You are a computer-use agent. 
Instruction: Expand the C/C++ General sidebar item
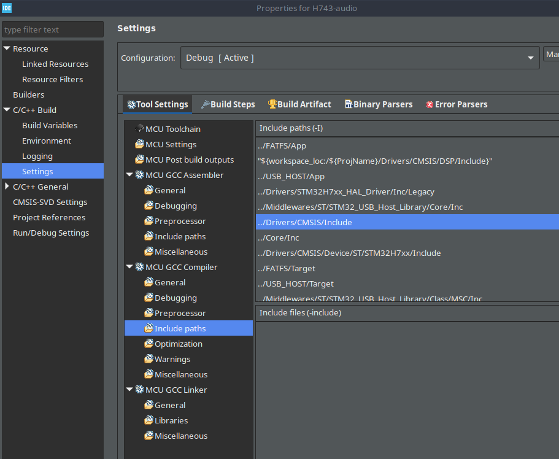6,187
